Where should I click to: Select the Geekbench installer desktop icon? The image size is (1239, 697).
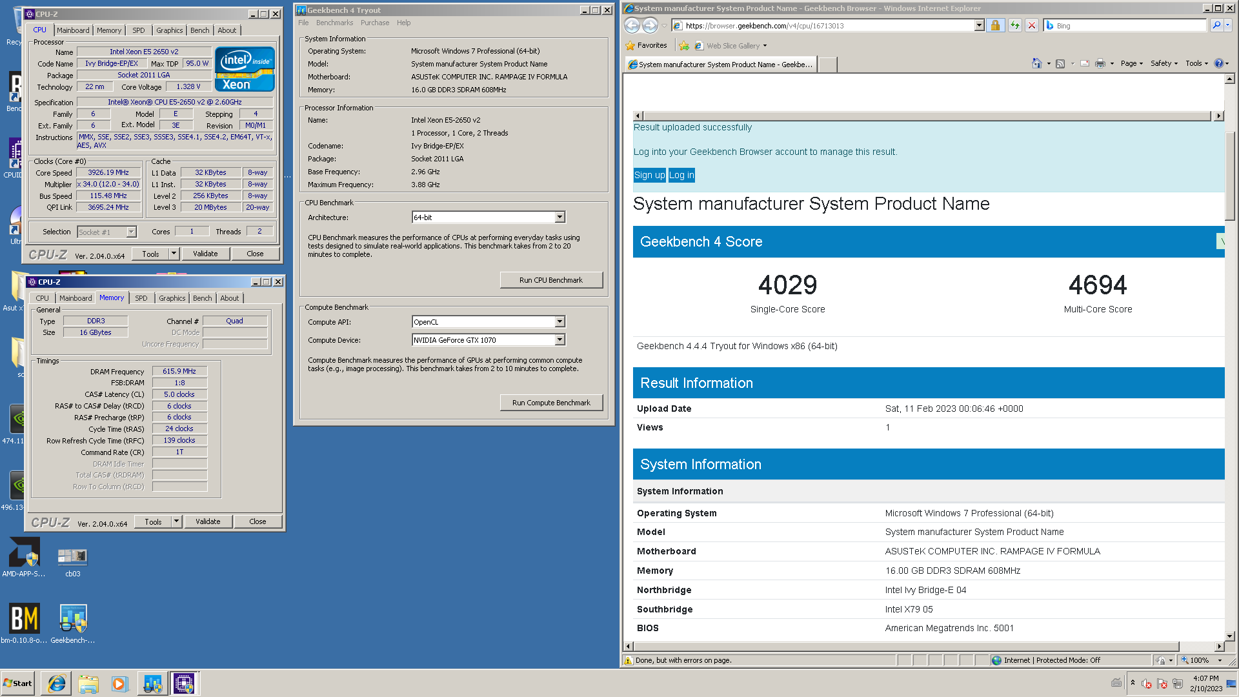(73, 623)
